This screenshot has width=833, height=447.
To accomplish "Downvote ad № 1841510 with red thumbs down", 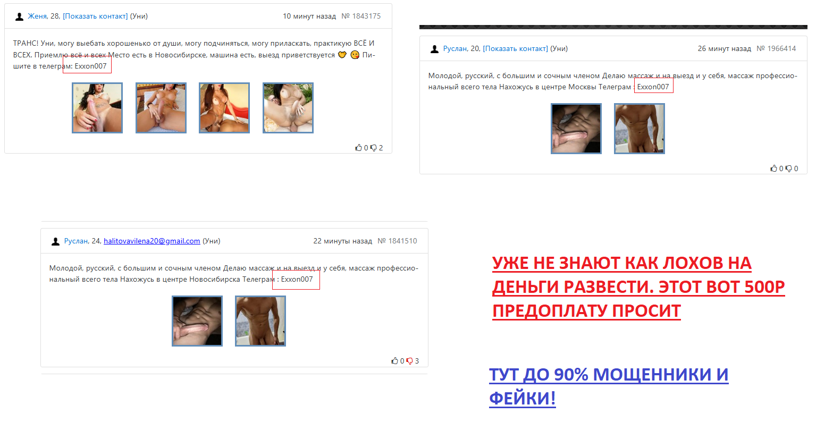I will point(409,361).
